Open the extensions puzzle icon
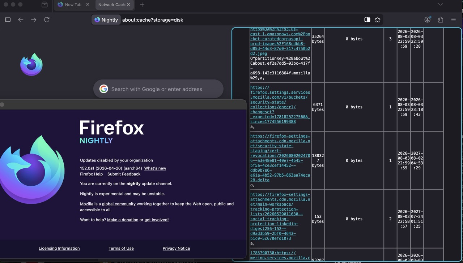The image size is (463, 263). [441, 20]
